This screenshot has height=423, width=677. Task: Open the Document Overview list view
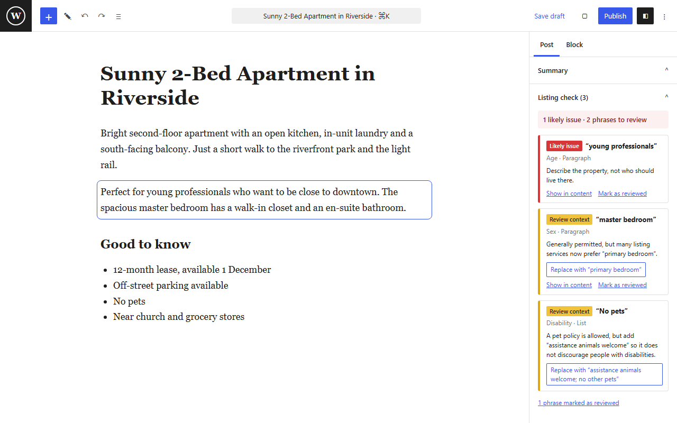pyautogui.click(x=118, y=16)
